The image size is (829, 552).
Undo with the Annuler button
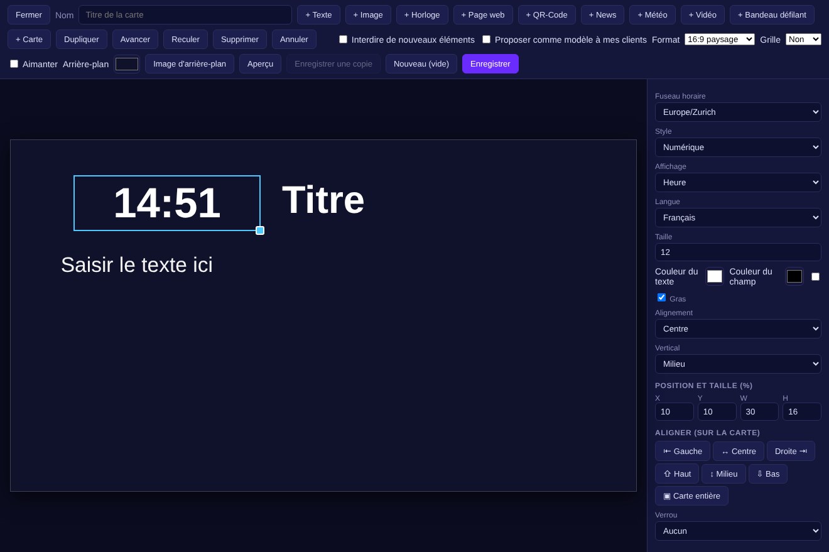click(x=294, y=40)
